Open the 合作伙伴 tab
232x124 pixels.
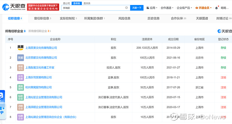(178, 18)
